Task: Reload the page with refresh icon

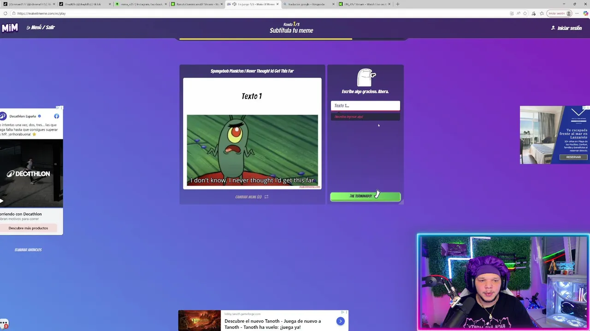Action: 5,13
